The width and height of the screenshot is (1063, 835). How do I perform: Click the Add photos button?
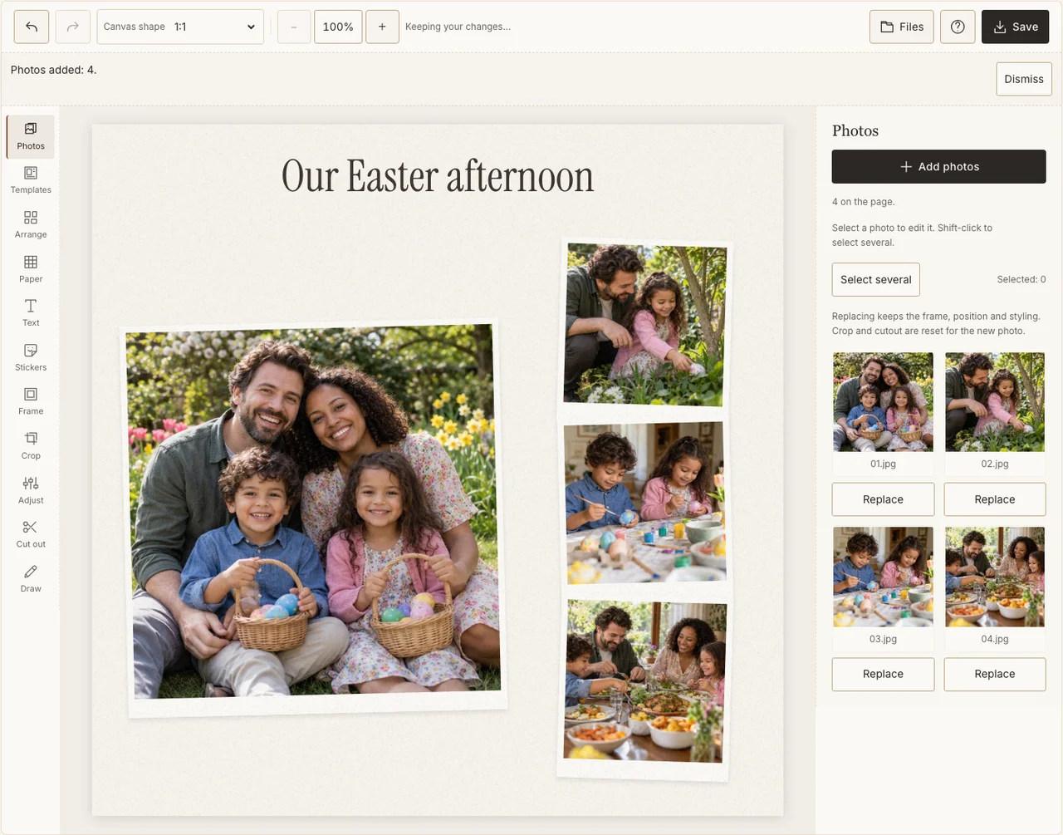pyautogui.click(x=939, y=166)
